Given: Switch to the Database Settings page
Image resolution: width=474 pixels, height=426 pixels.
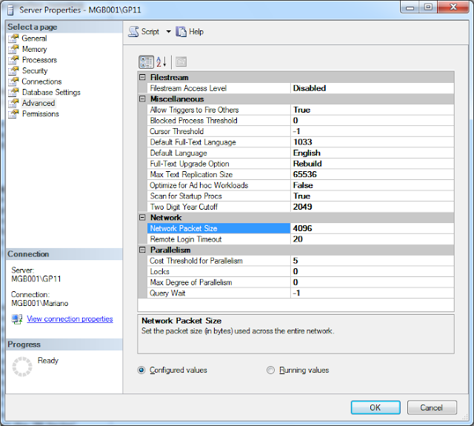Looking at the screenshot, I should [x=51, y=92].
